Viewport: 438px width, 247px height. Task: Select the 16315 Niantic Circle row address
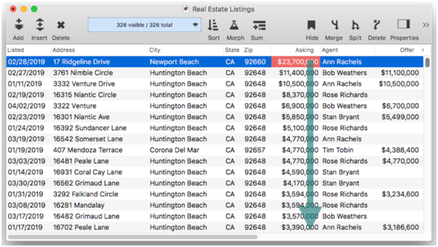[x=85, y=95]
